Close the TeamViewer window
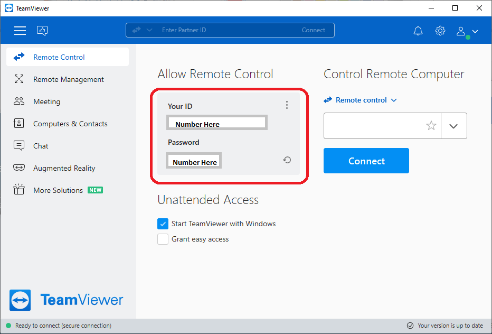Viewport: 492px width, 334px height. point(479,8)
